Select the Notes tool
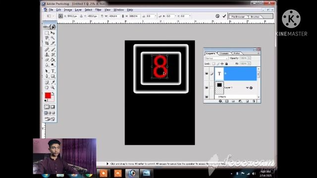Image resolution: width=317 pixels, height=178 pixels. click(47, 83)
